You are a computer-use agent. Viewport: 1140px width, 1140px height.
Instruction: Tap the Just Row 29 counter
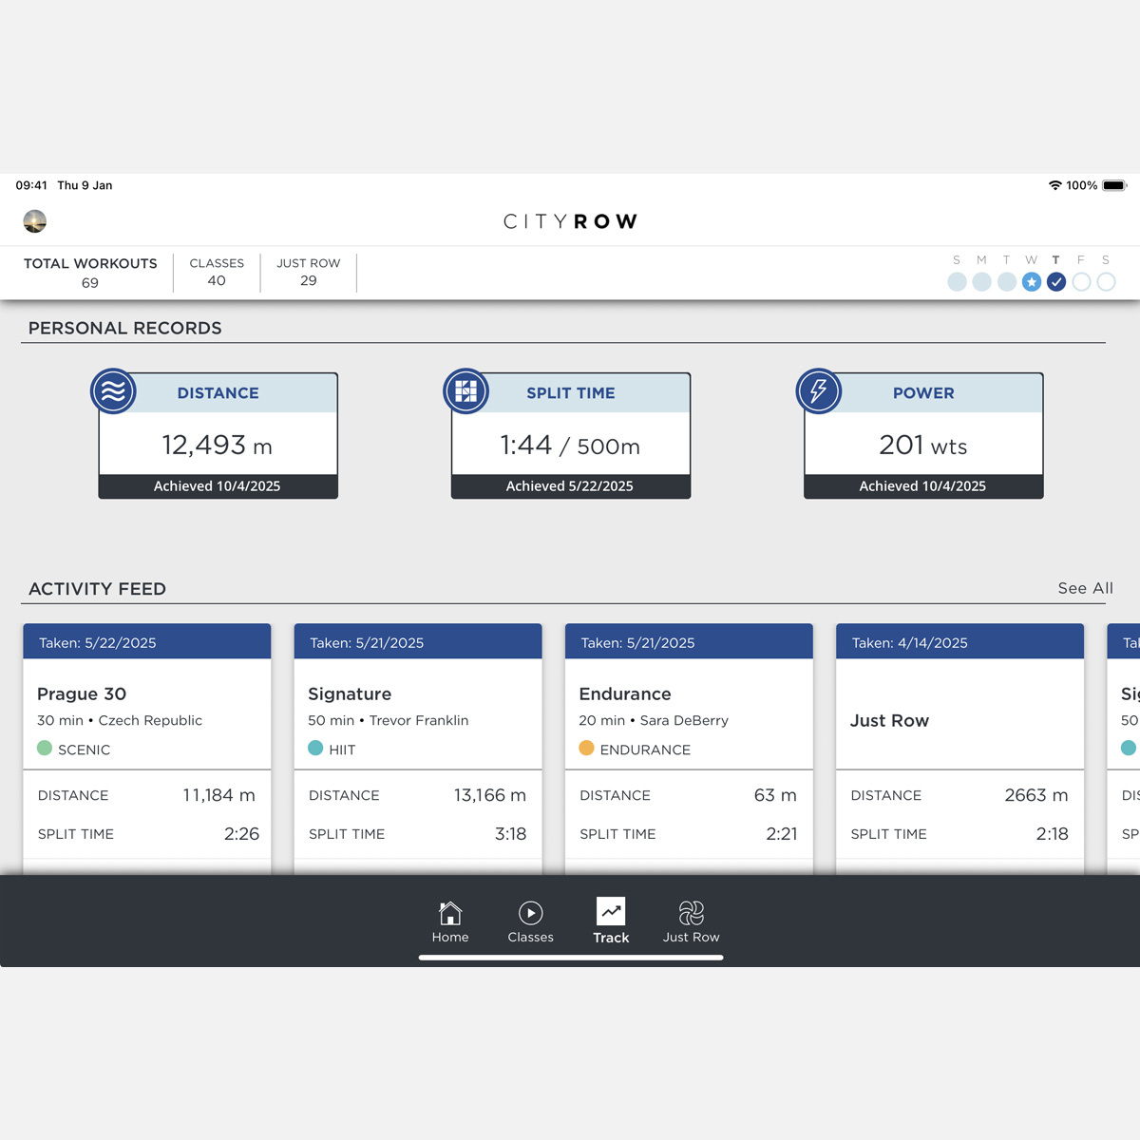pyautogui.click(x=309, y=273)
